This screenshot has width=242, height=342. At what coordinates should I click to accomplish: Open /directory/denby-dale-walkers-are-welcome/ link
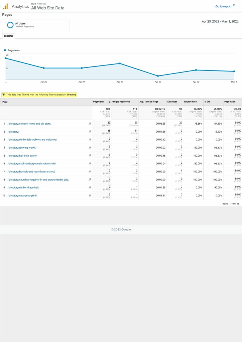click(x=32, y=140)
